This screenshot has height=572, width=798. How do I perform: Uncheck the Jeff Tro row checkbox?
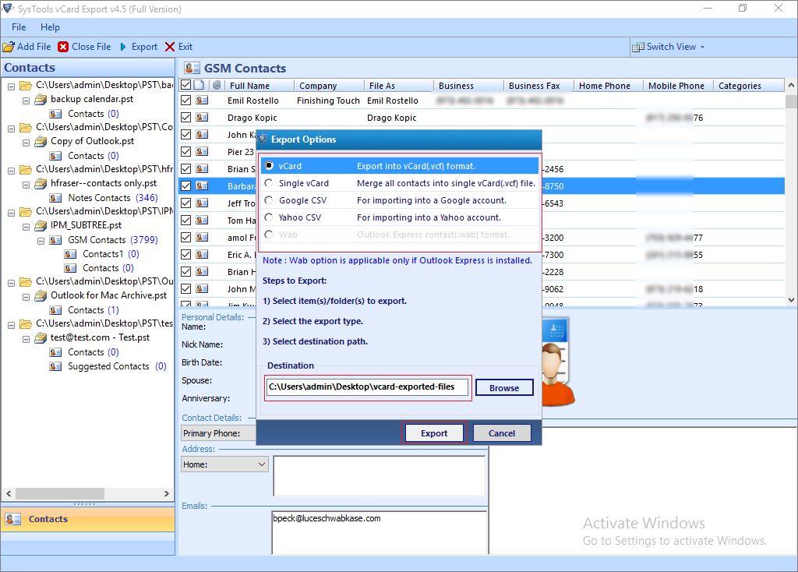click(x=185, y=203)
